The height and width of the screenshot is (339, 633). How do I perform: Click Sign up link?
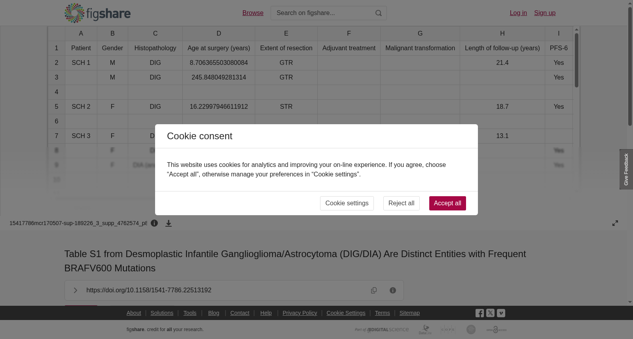click(545, 13)
